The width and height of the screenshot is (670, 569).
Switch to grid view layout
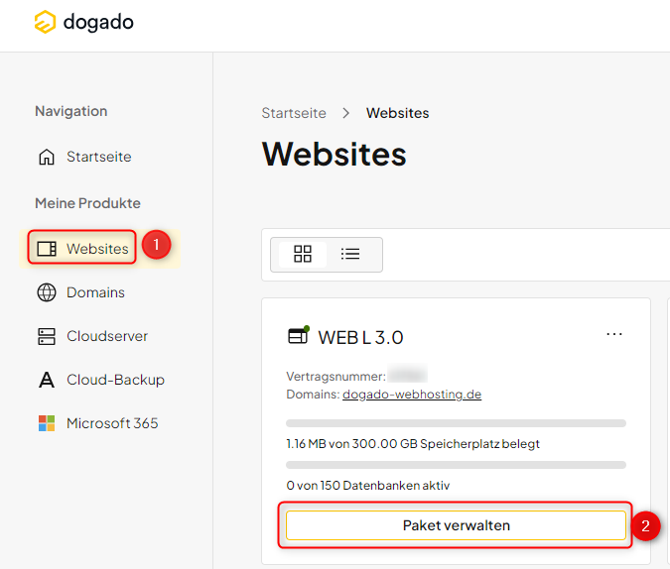303,254
